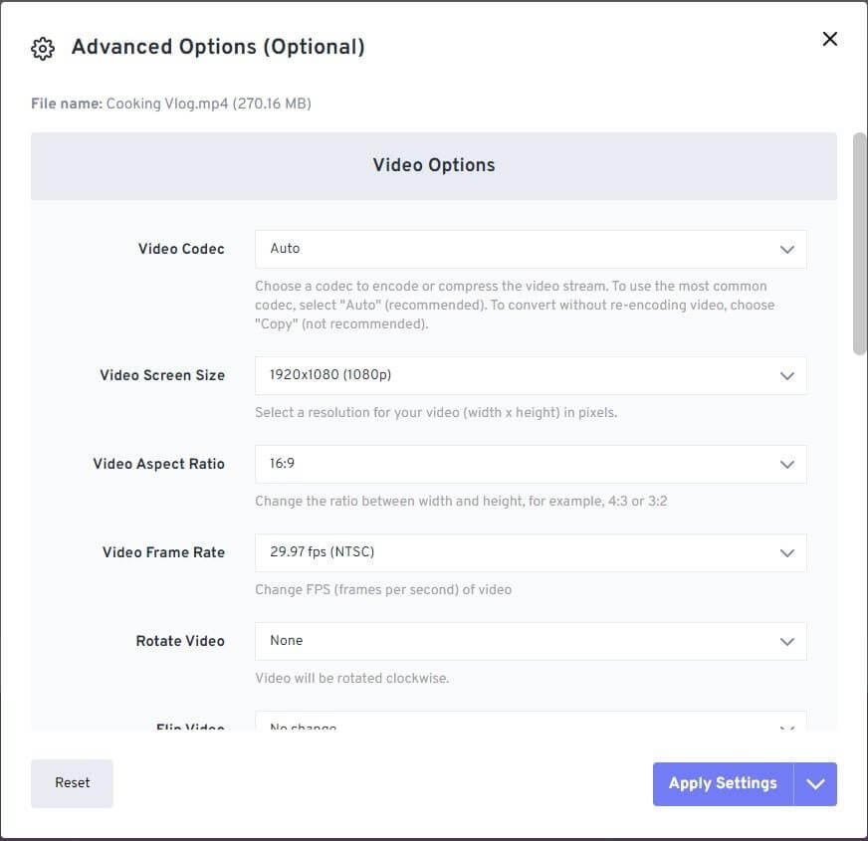Click the Video Codec label
Image resolution: width=868 pixels, height=841 pixels.
tap(181, 249)
